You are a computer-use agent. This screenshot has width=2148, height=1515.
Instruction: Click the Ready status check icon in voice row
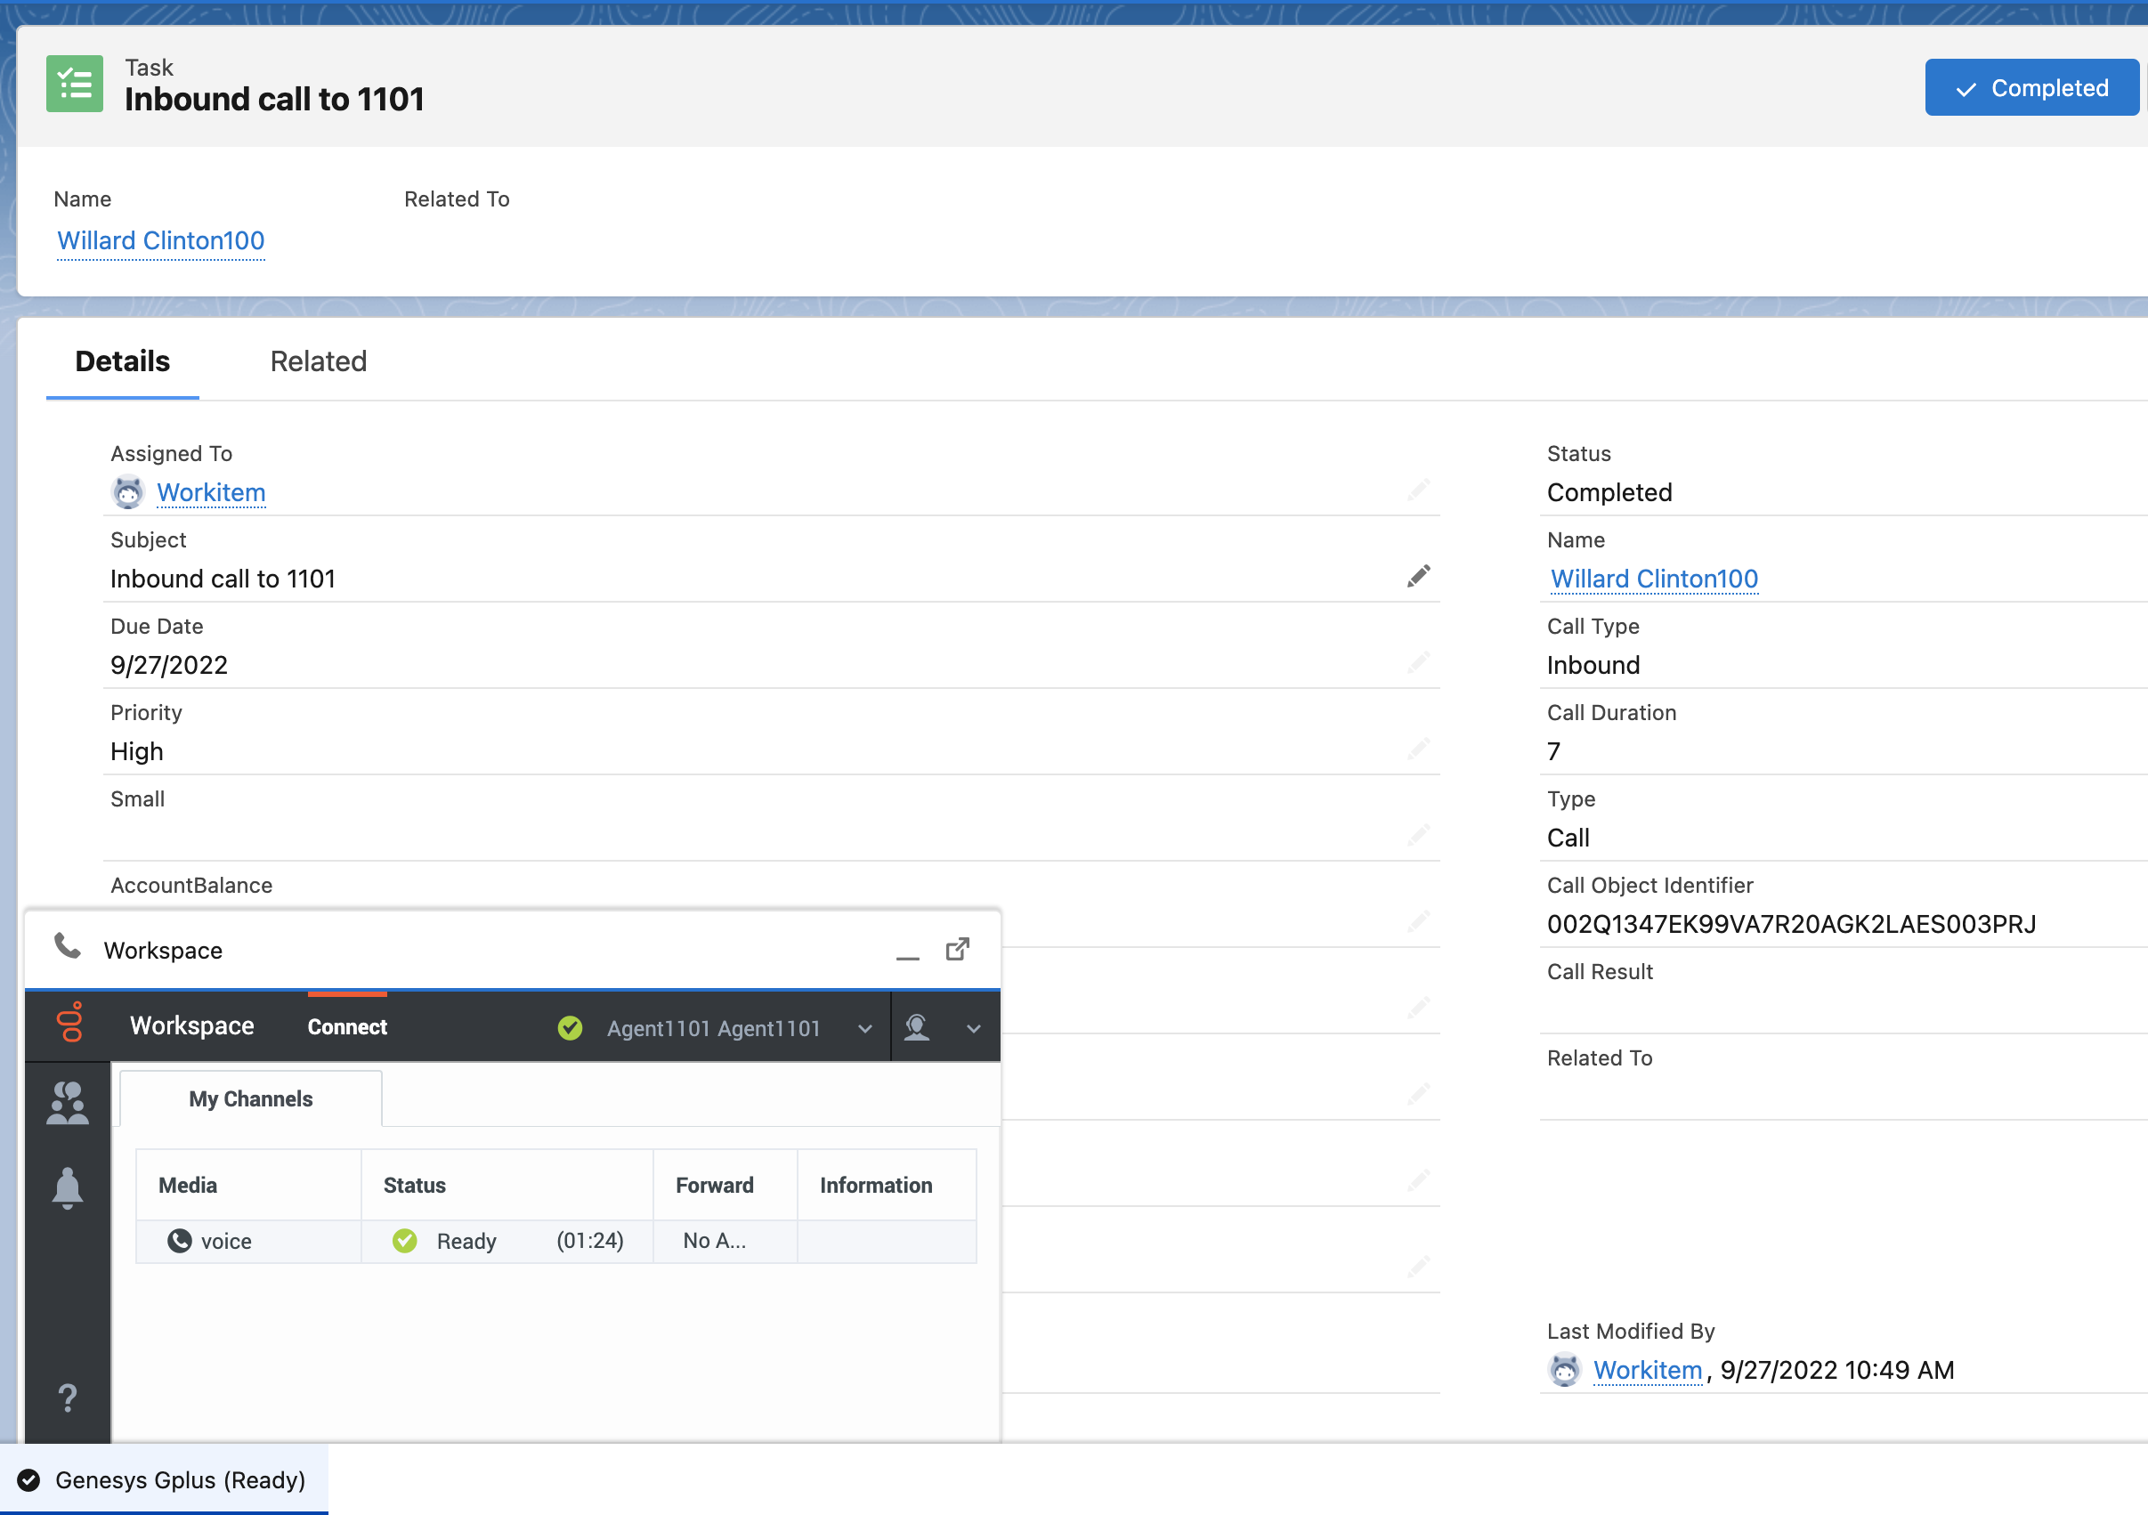(404, 1241)
